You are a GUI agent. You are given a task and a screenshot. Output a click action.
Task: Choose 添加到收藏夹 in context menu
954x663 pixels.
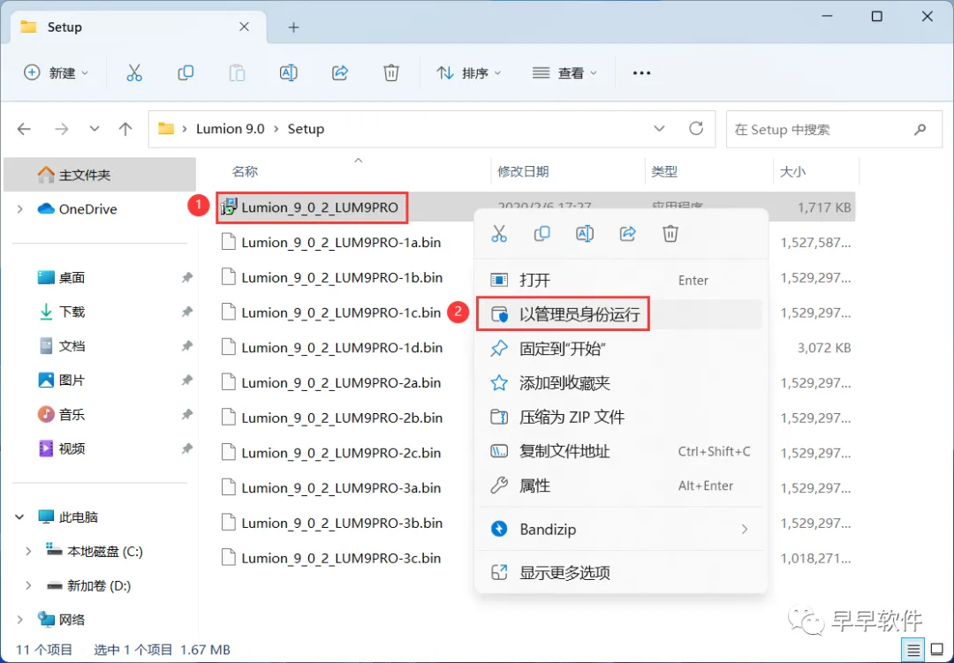point(621,383)
